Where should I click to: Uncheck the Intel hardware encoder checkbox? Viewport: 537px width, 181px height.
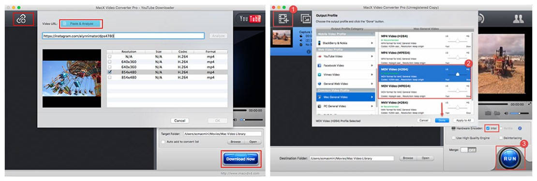(x=488, y=128)
